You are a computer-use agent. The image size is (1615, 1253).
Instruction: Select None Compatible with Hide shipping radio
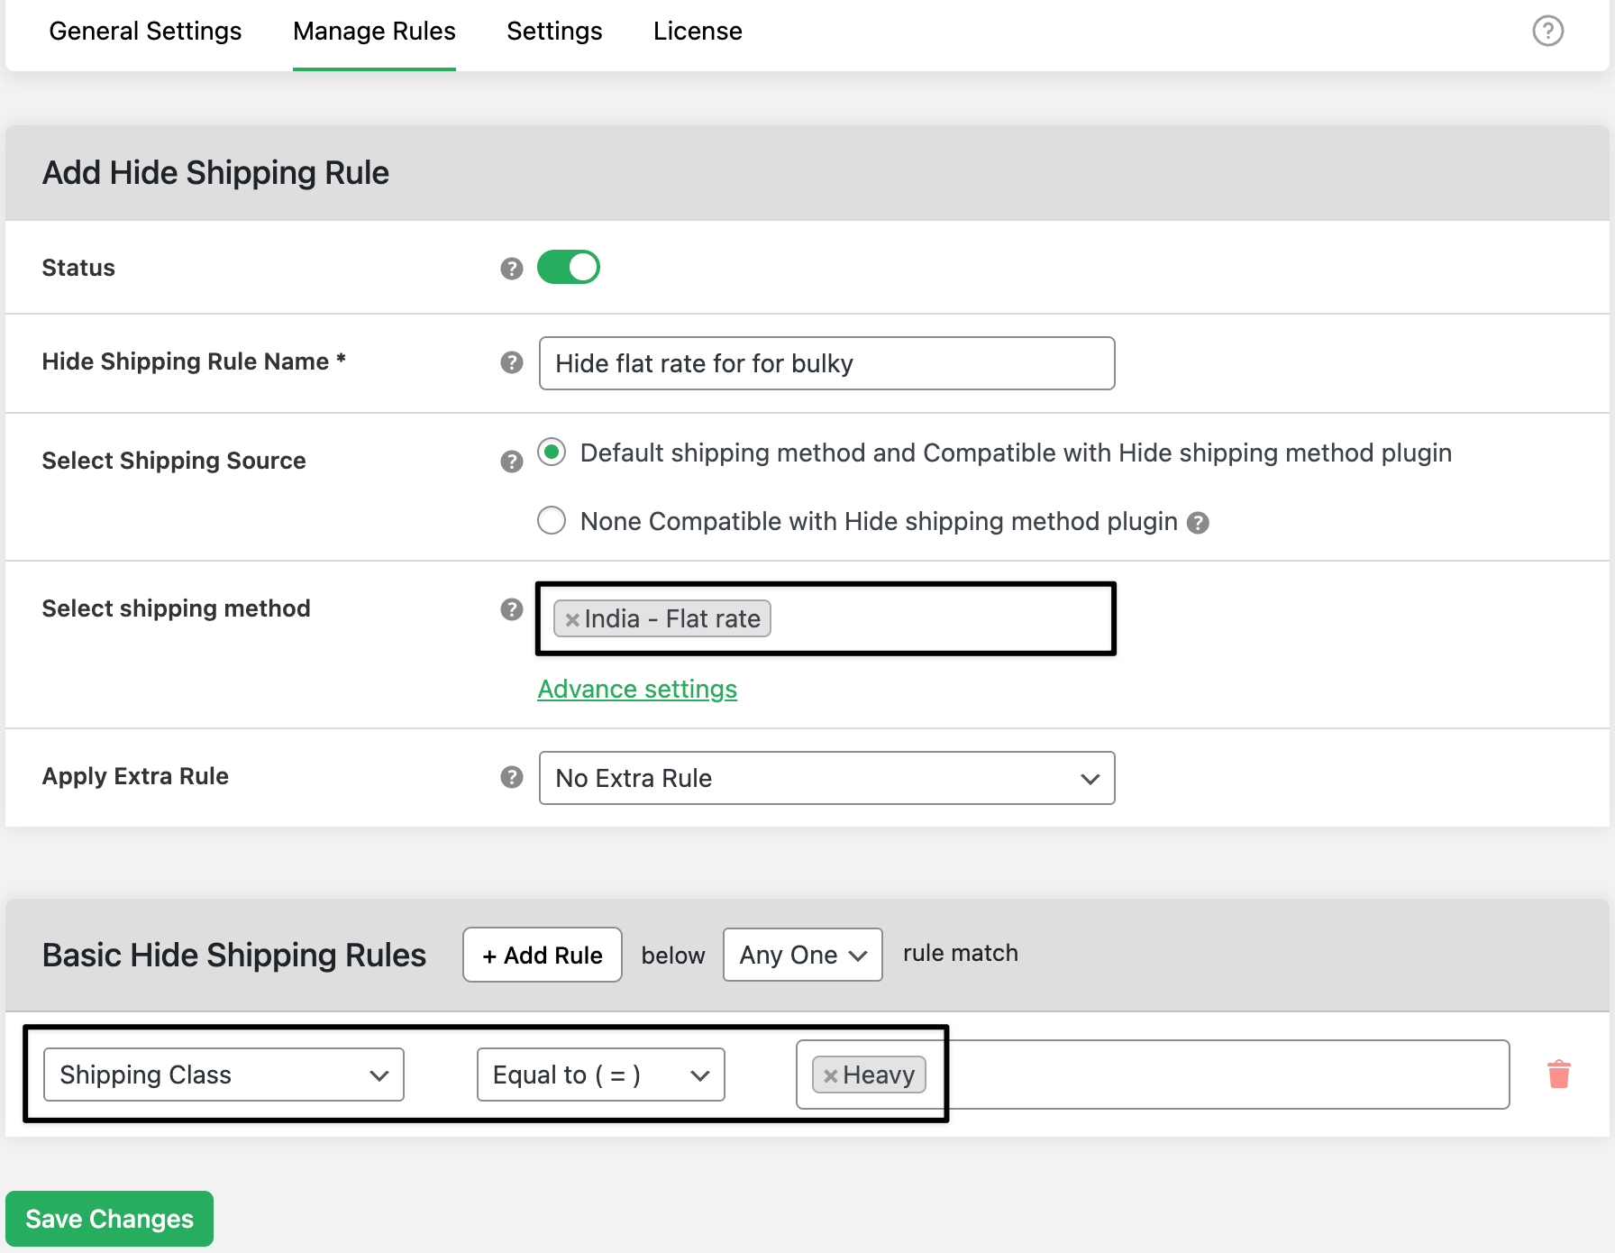pos(552,521)
